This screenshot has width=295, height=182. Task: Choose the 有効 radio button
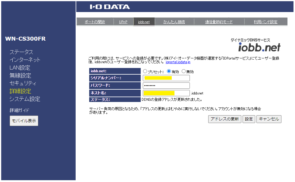point(169,71)
